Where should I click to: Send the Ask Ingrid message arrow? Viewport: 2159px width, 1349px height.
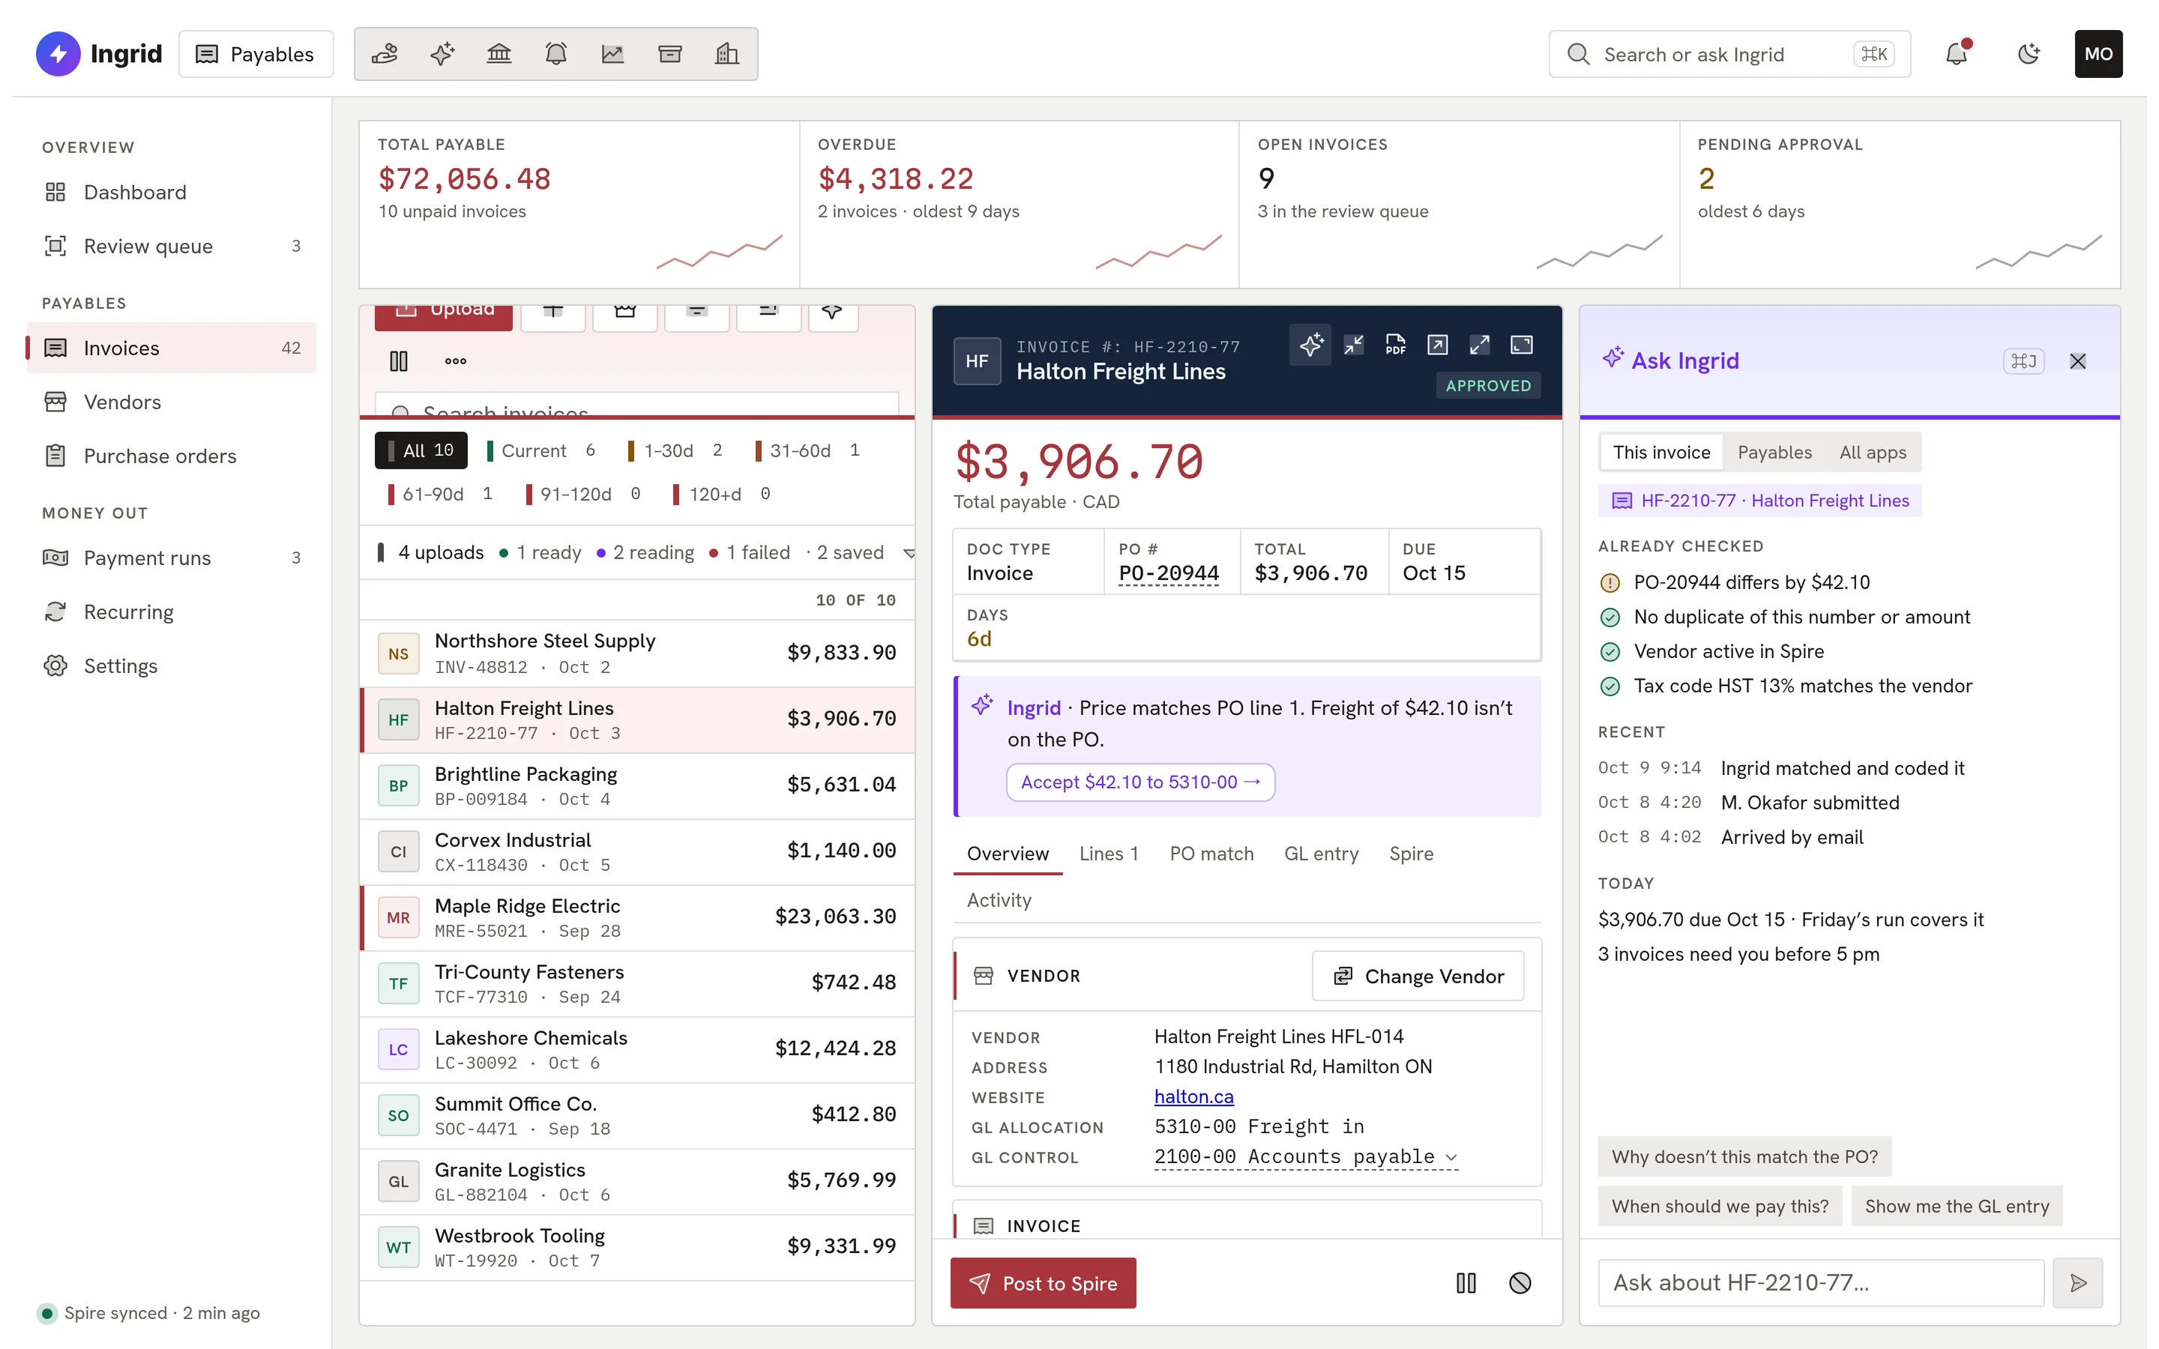2078,1283
